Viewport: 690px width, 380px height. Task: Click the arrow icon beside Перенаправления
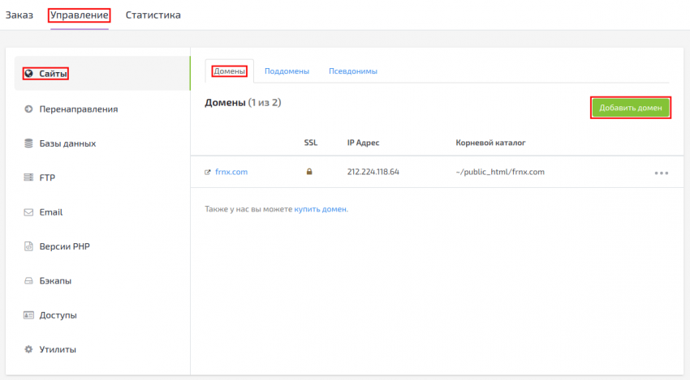coord(28,109)
